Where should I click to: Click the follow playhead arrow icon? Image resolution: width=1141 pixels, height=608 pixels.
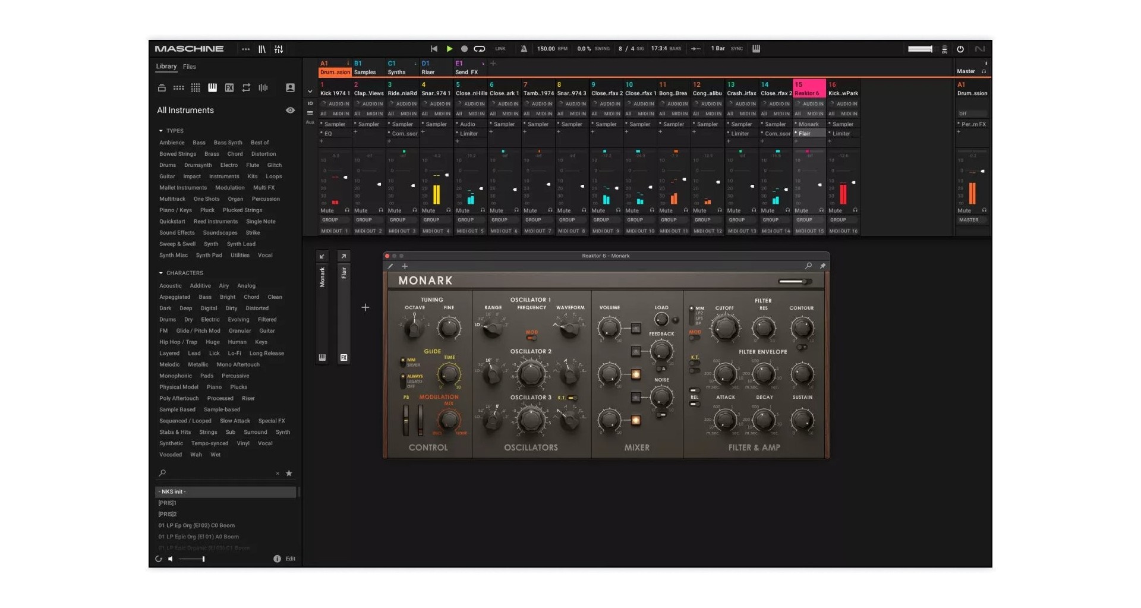pyautogui.click(x=696, y=49)
